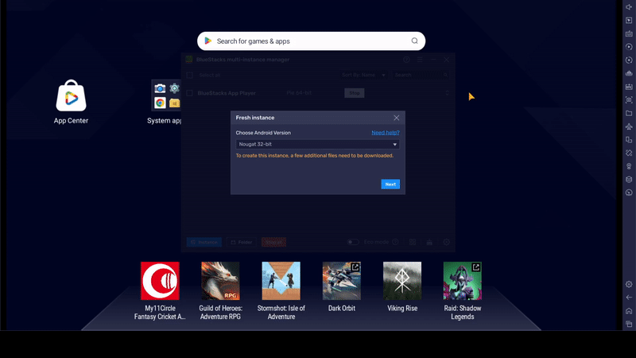This screenshot has height=358, width=636.
Task: Open keyboard game controls in the sidebar
Action: [x=629, y=33]
